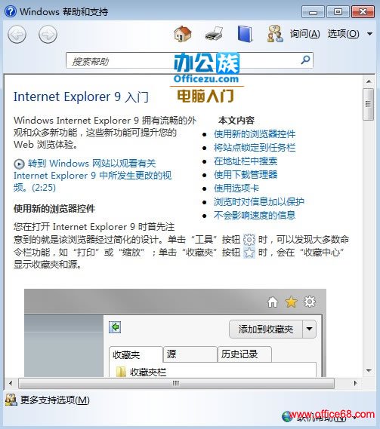
Task: Click the magnifier search icon
Action: [x=305, y=60]
